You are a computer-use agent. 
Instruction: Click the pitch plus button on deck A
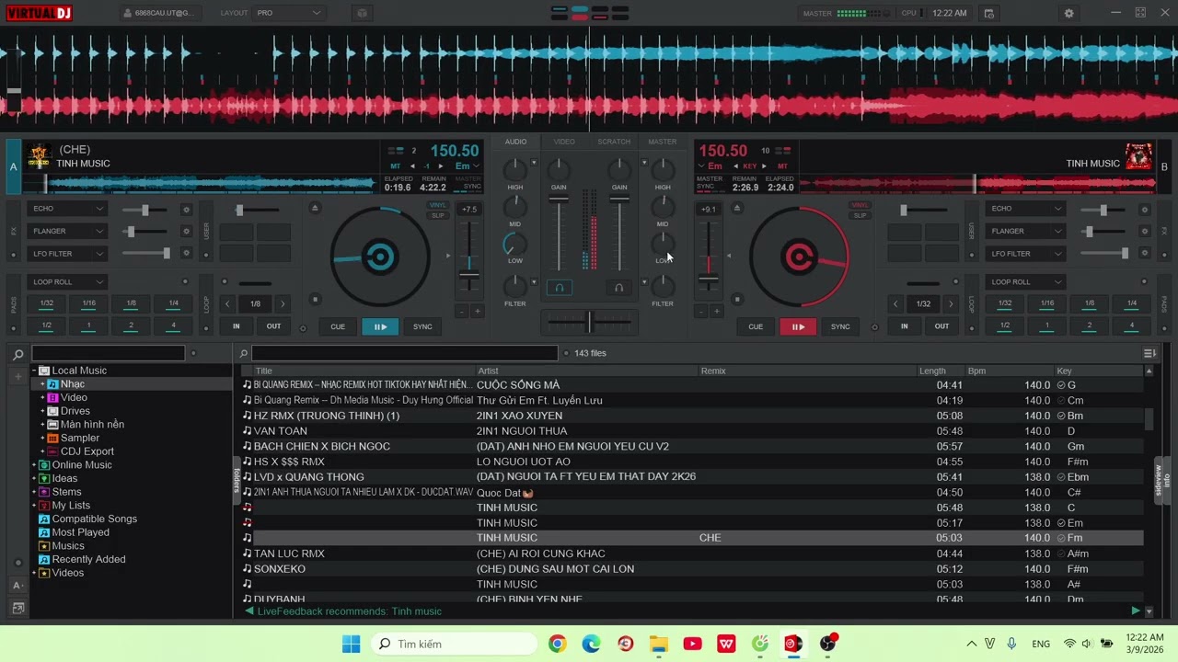[477, 312]
